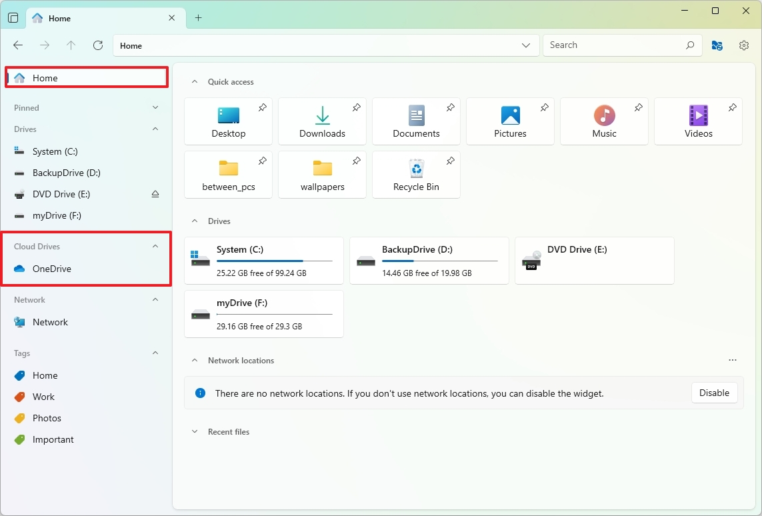Image resolution: width=762 pixels, height=516 pixels.
Task: Click the System C: storage usage bar
Action: (274, 261)
